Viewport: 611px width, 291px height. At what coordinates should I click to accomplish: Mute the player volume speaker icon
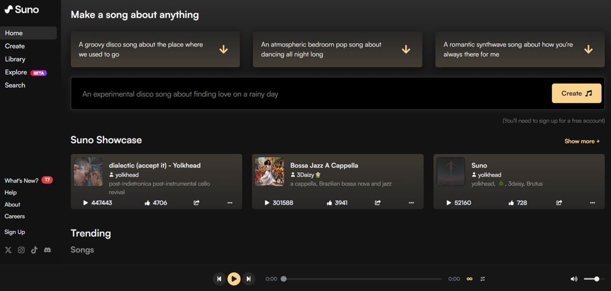574,279
